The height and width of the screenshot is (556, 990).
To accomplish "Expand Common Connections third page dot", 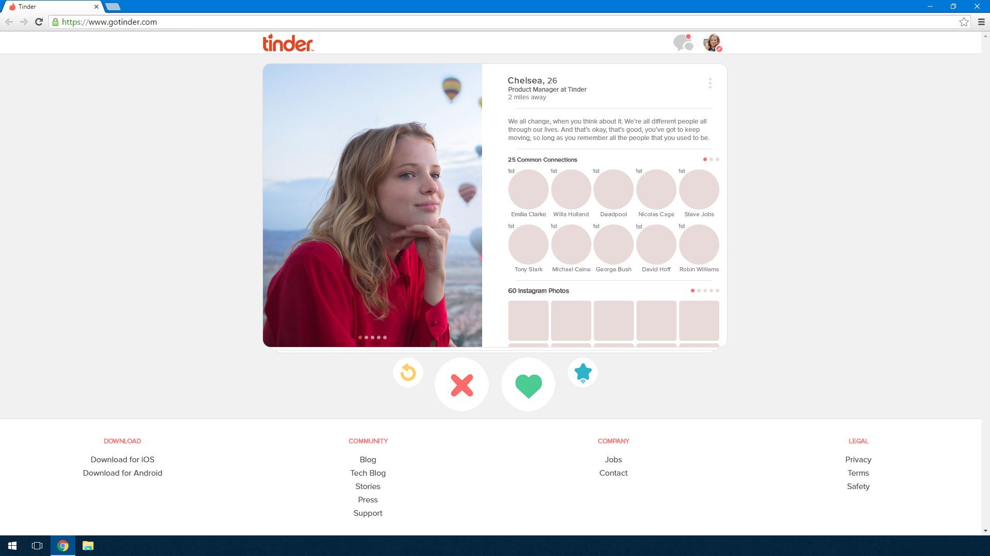I will 717,160.
